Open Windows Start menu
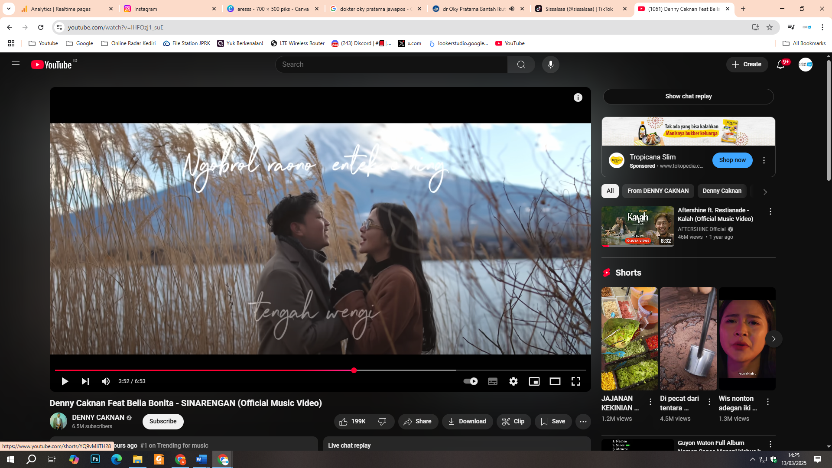The height and width of the screenshot is (468, 832). [x=10, y=459]
